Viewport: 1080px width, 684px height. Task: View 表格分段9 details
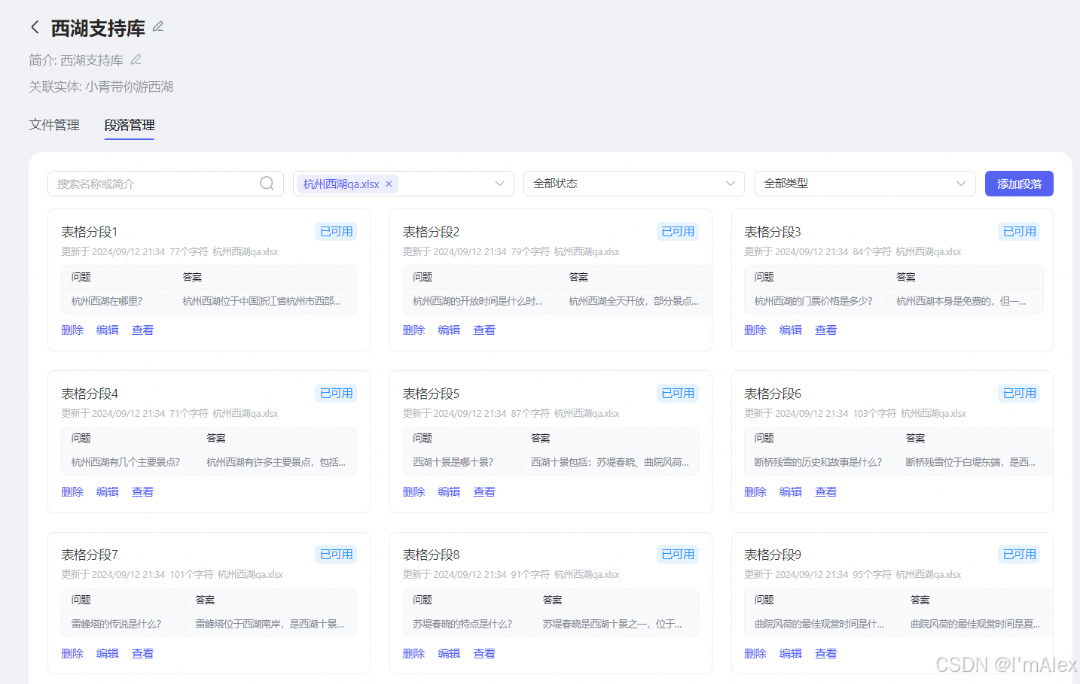826,653
